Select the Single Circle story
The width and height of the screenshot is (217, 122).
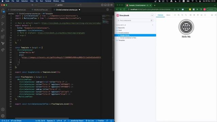(135, 35)
